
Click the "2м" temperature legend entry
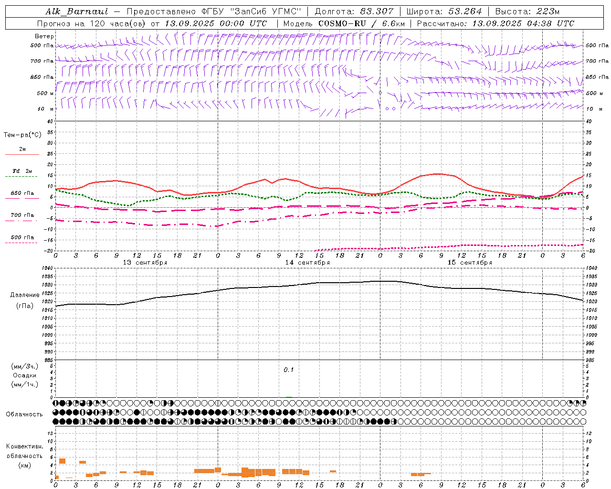[x=22, y=149]
